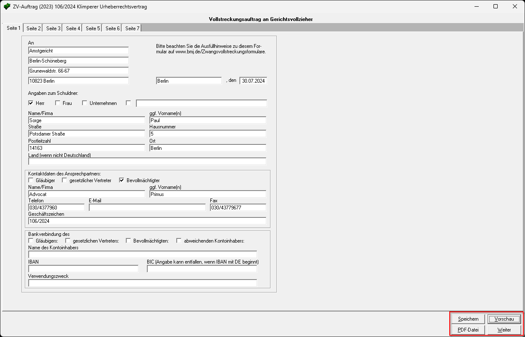Check the abweichenden Kontoinhabers checkbox
This screenshot has width=525, height=337.
coord(179,241)
